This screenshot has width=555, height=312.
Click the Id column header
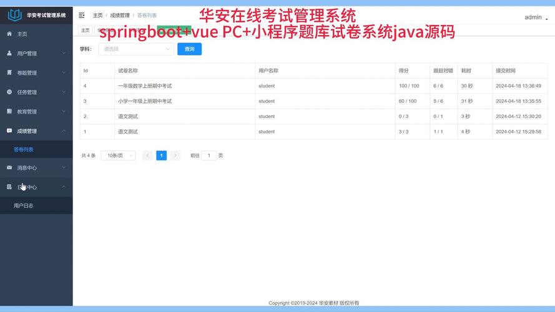[x=86, y=71]
